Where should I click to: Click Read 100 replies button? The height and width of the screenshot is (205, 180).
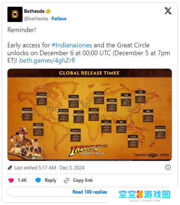tap(89, 192)
